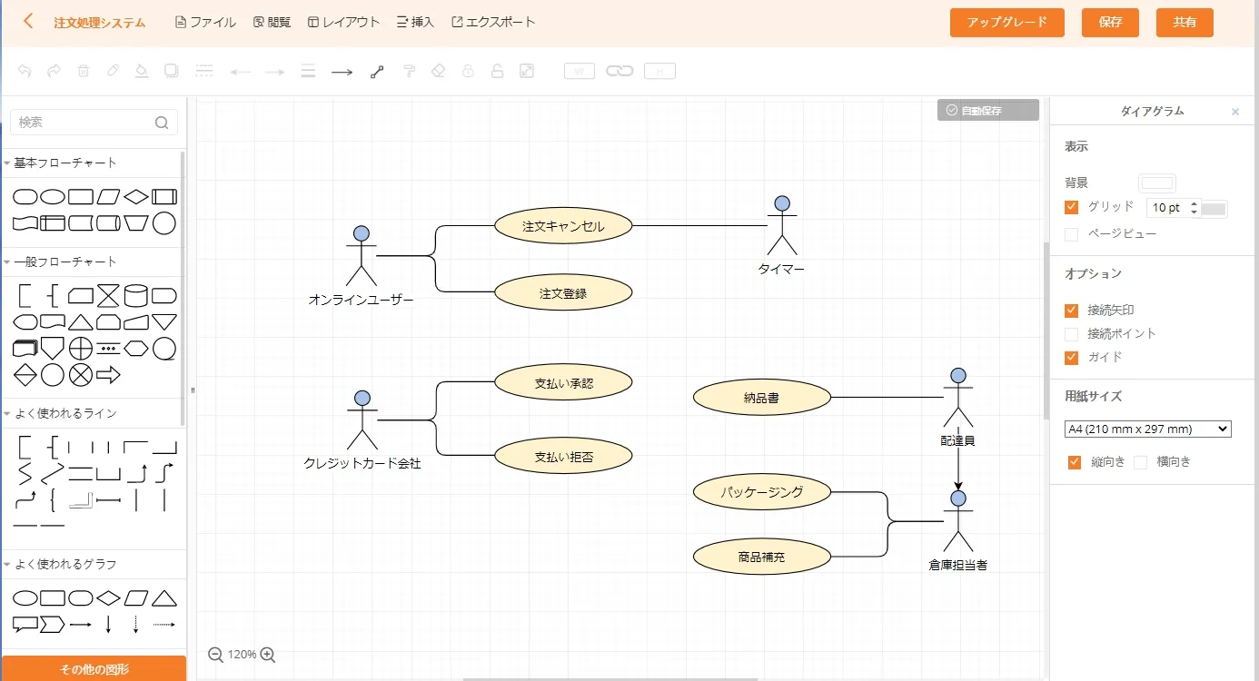Click the 共有 button

(1185, 23)
